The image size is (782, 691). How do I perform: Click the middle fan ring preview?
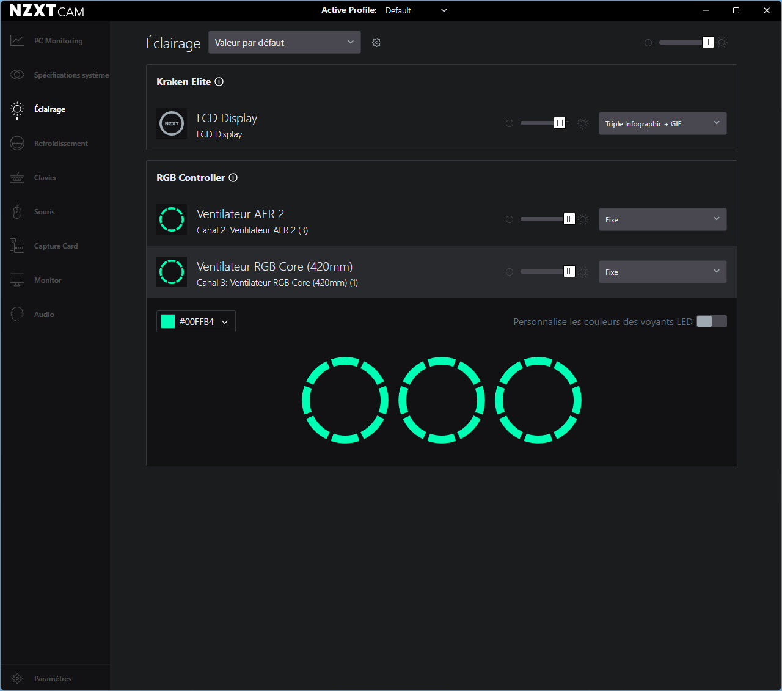(442, 400)
